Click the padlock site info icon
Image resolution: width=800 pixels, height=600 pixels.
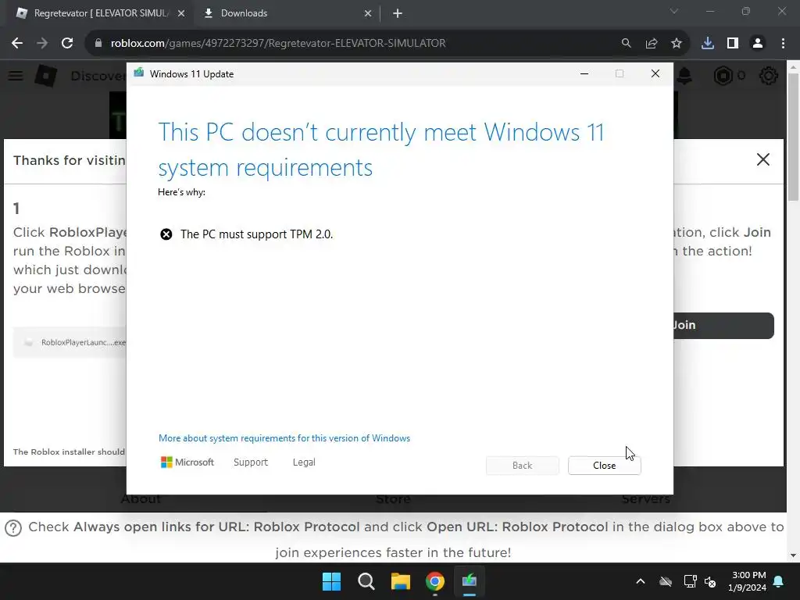(x=98, y=44)
